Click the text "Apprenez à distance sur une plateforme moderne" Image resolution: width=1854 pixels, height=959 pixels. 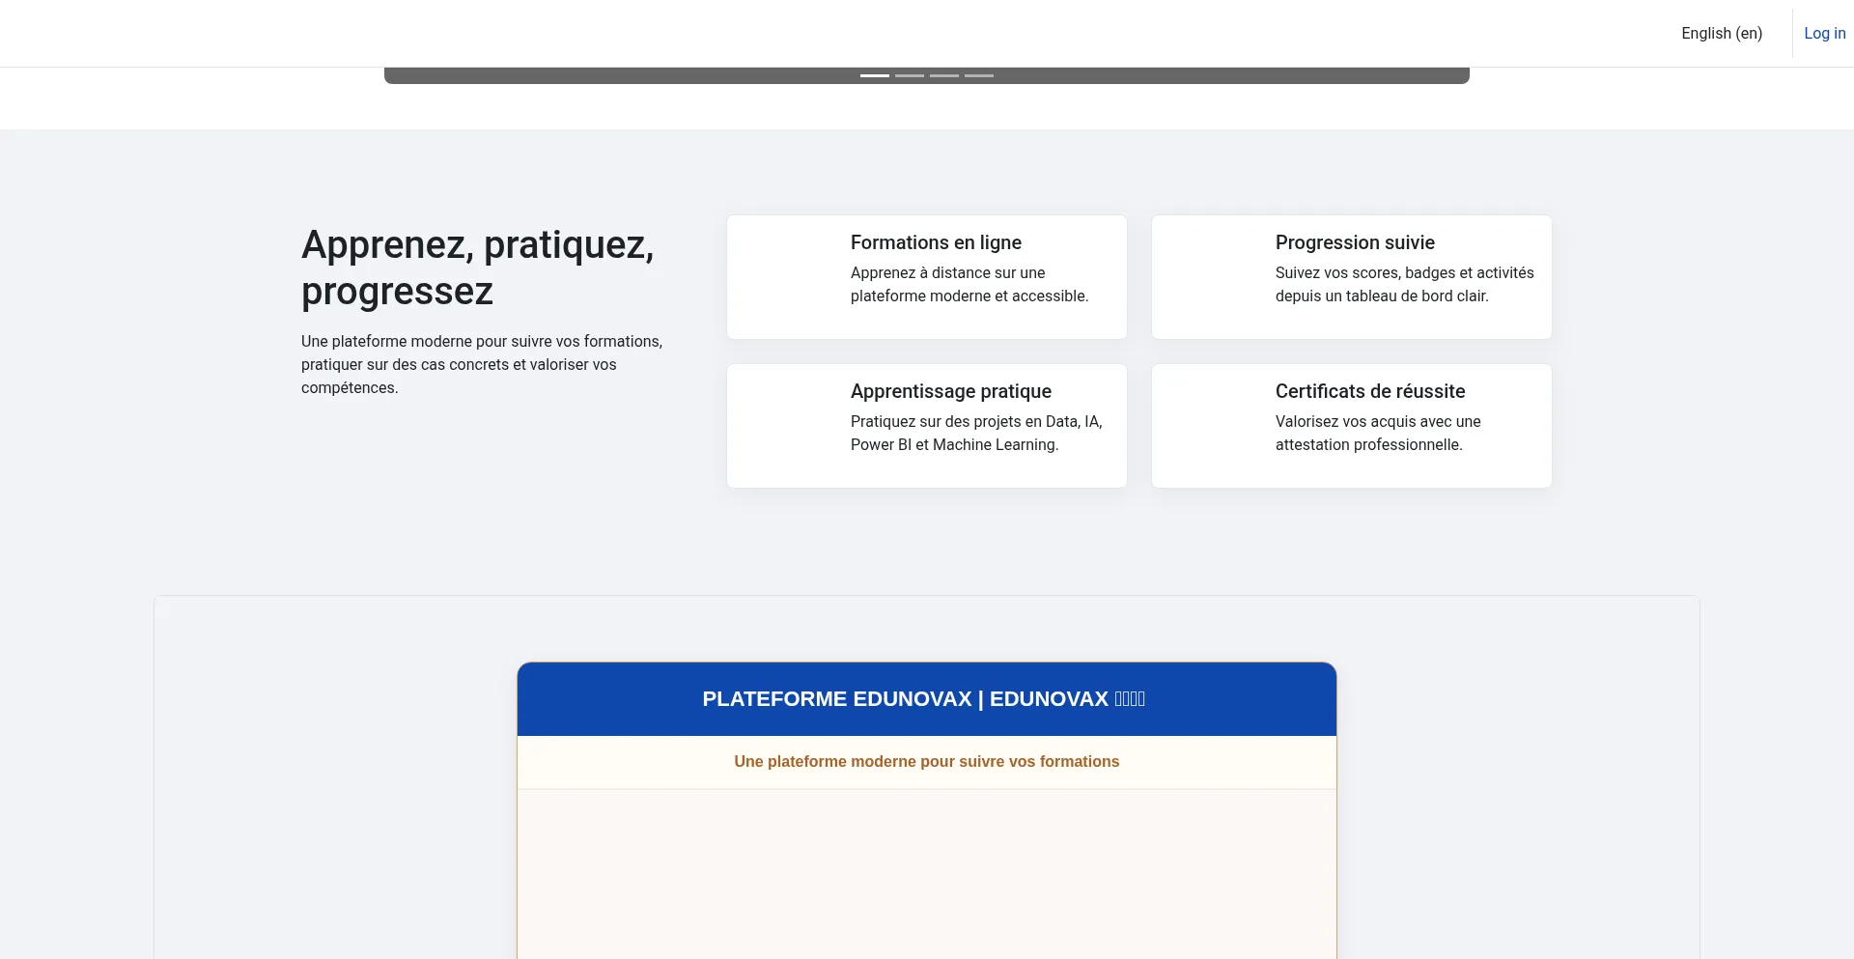coord(969,284)
